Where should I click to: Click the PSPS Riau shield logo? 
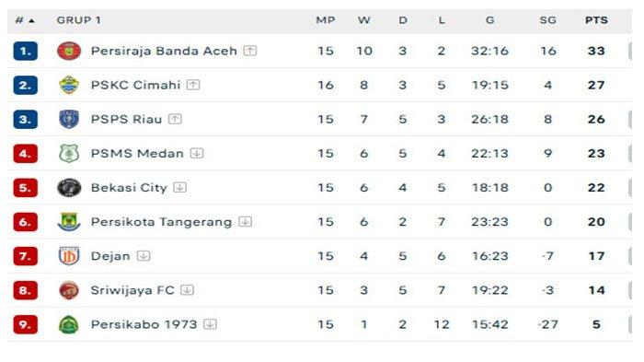click(69, 120)
